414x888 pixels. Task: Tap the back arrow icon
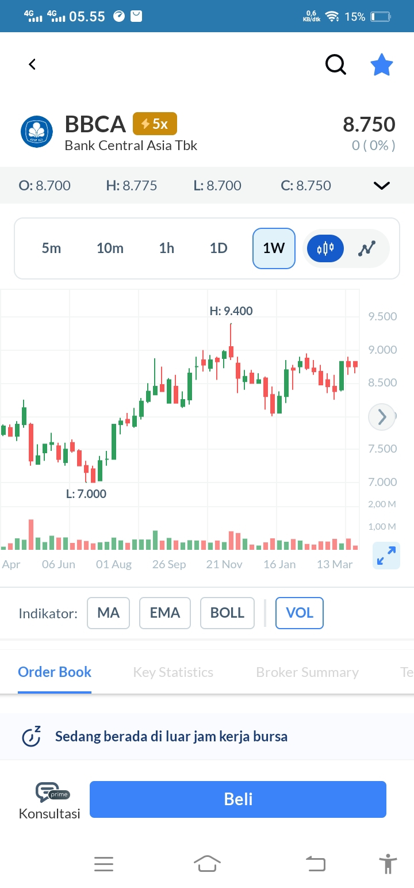pos(32,64)
